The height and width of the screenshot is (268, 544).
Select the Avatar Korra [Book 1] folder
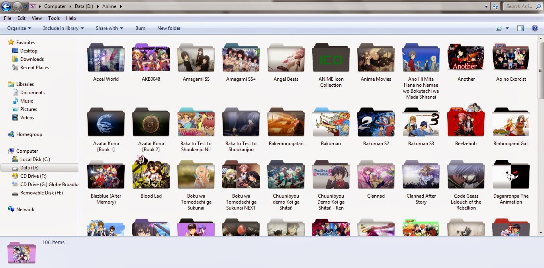[x=106, y=122]
